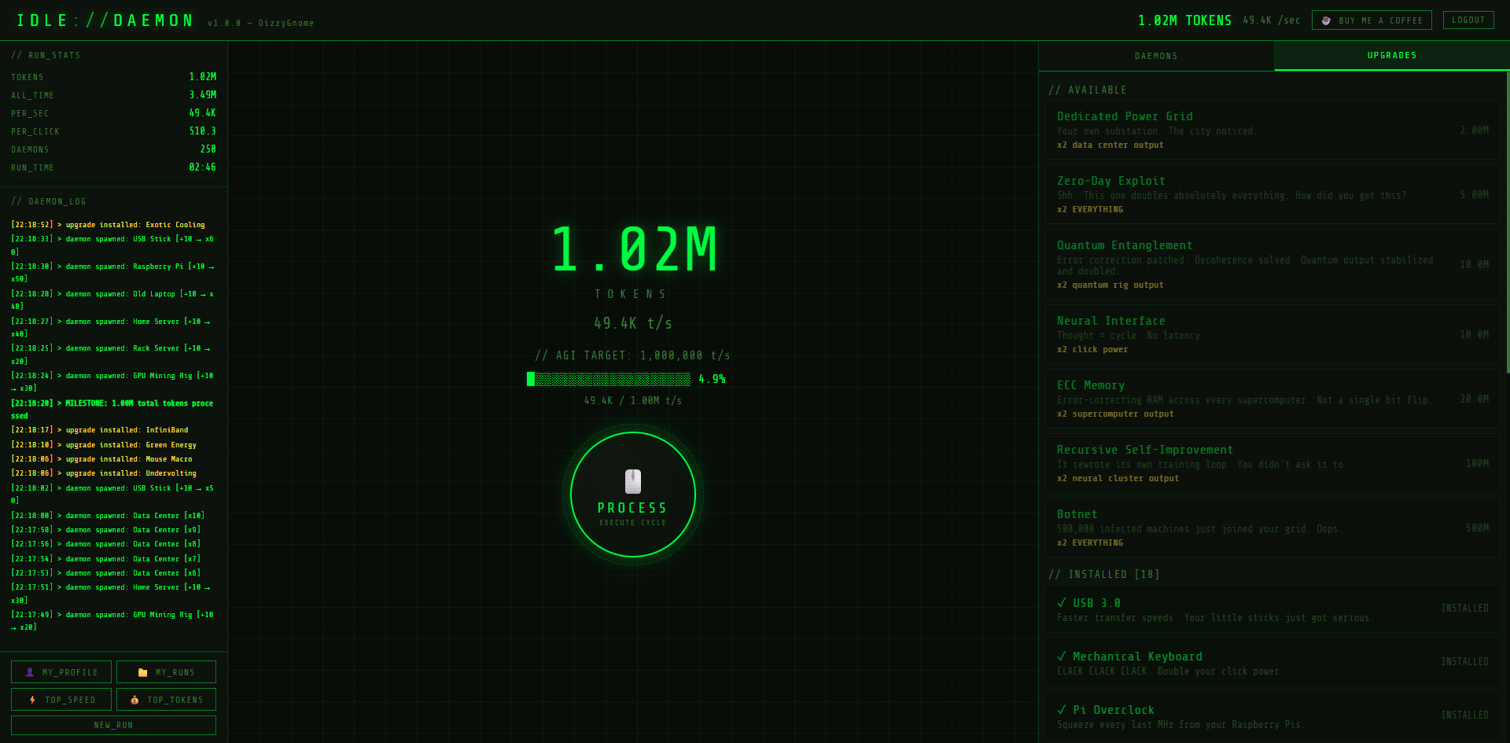The image size is (1510, 743).
Task: Start a NEW_RUN
Action: (113, 724)
